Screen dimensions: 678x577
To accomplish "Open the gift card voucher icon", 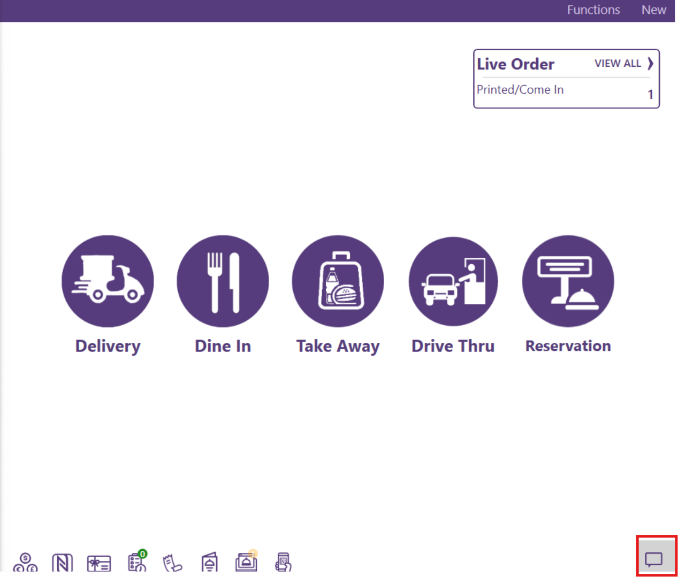I will pos(99,563).
